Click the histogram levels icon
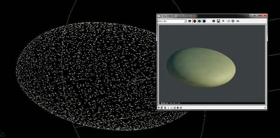 171,108
